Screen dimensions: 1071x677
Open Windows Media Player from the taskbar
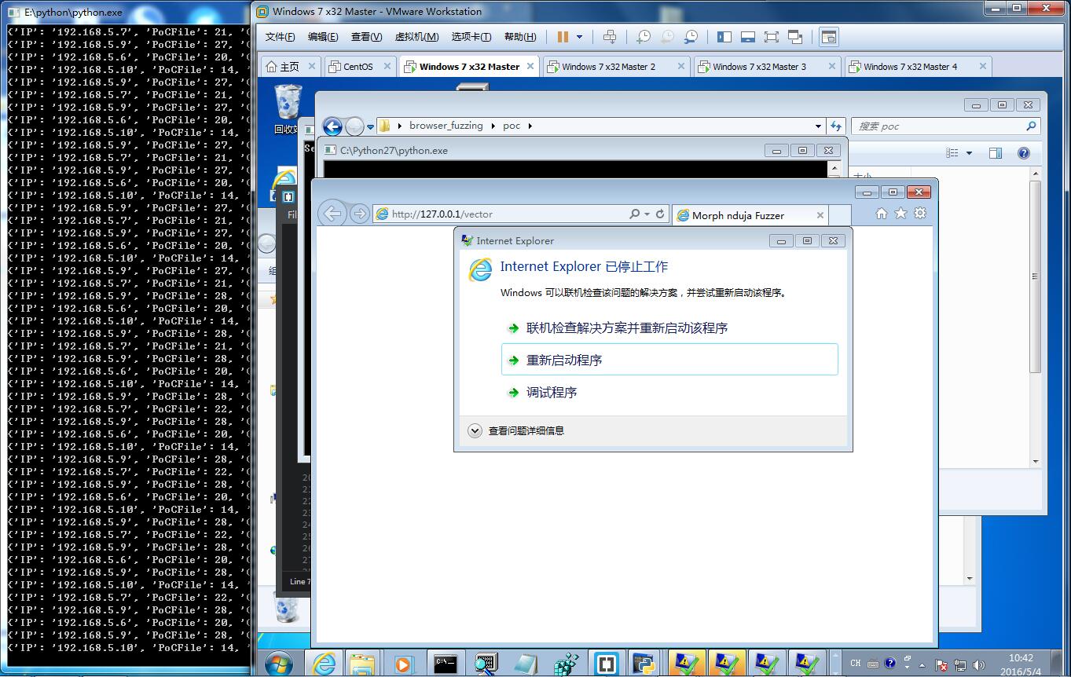(x=403, y=664)
